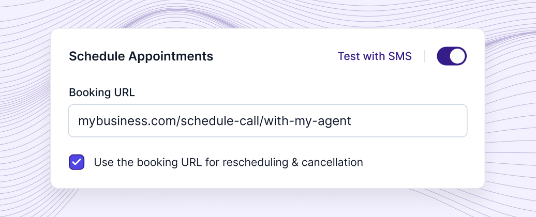Click the mybusiness.com URL text

click(x=125, y=121)
